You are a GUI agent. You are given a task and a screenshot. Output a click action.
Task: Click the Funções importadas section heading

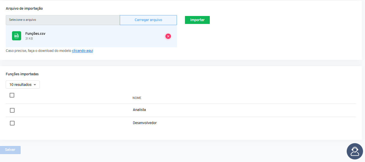[x=22, y=74]
